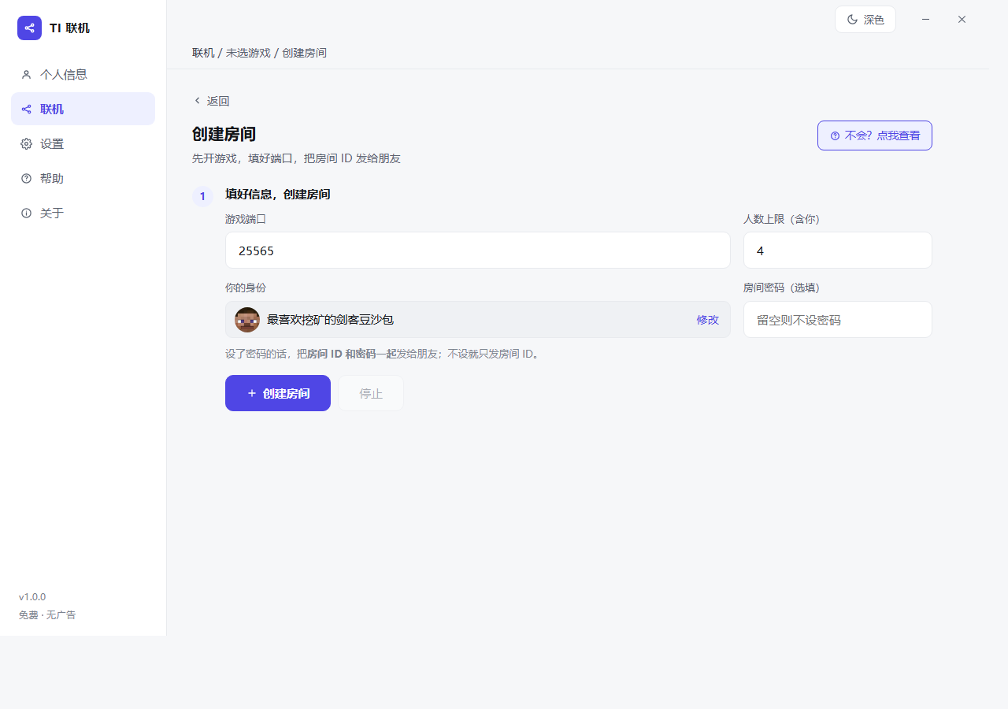Click the 停止 button

click(x=371, y=393)
